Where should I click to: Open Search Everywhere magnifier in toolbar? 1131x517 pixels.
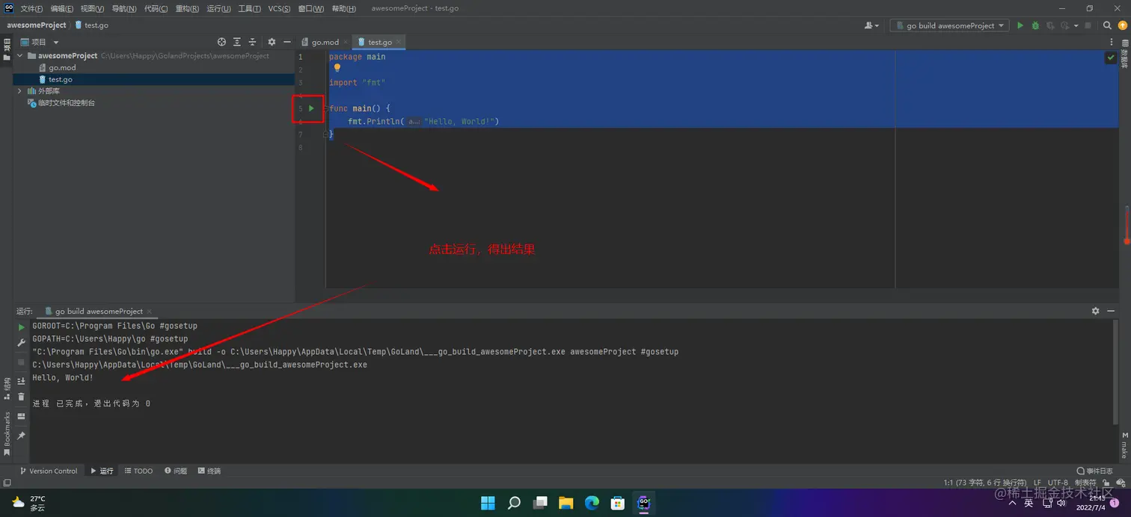coord(1108,25)
